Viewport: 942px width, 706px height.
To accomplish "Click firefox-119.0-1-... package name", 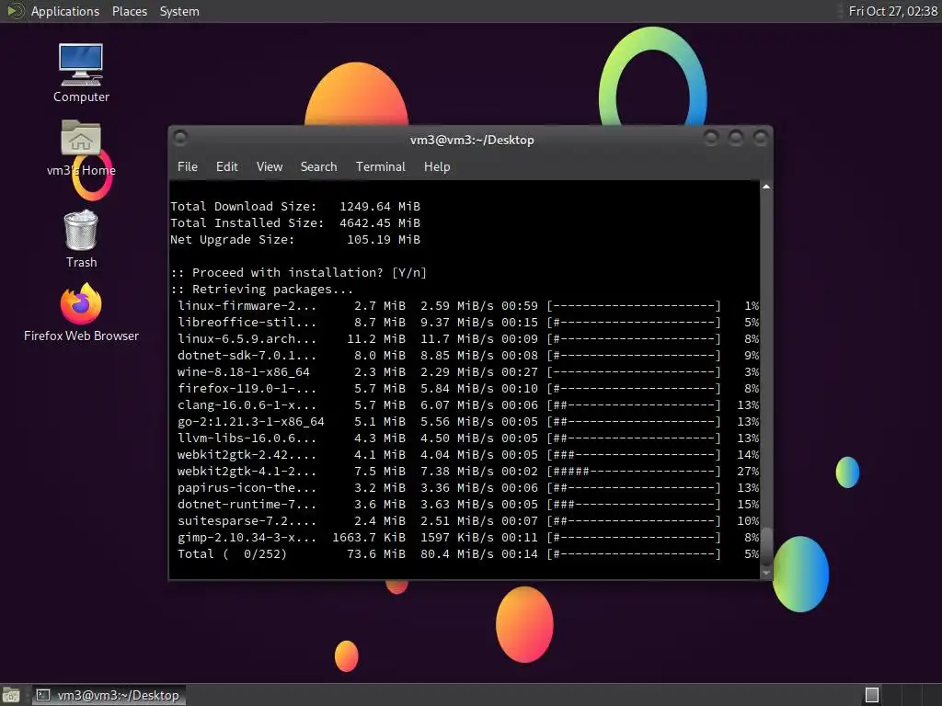I will tap(247, 389).
